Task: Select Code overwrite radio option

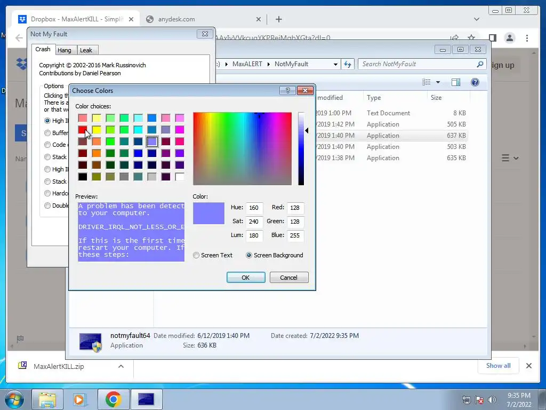Action: (47, 145)
